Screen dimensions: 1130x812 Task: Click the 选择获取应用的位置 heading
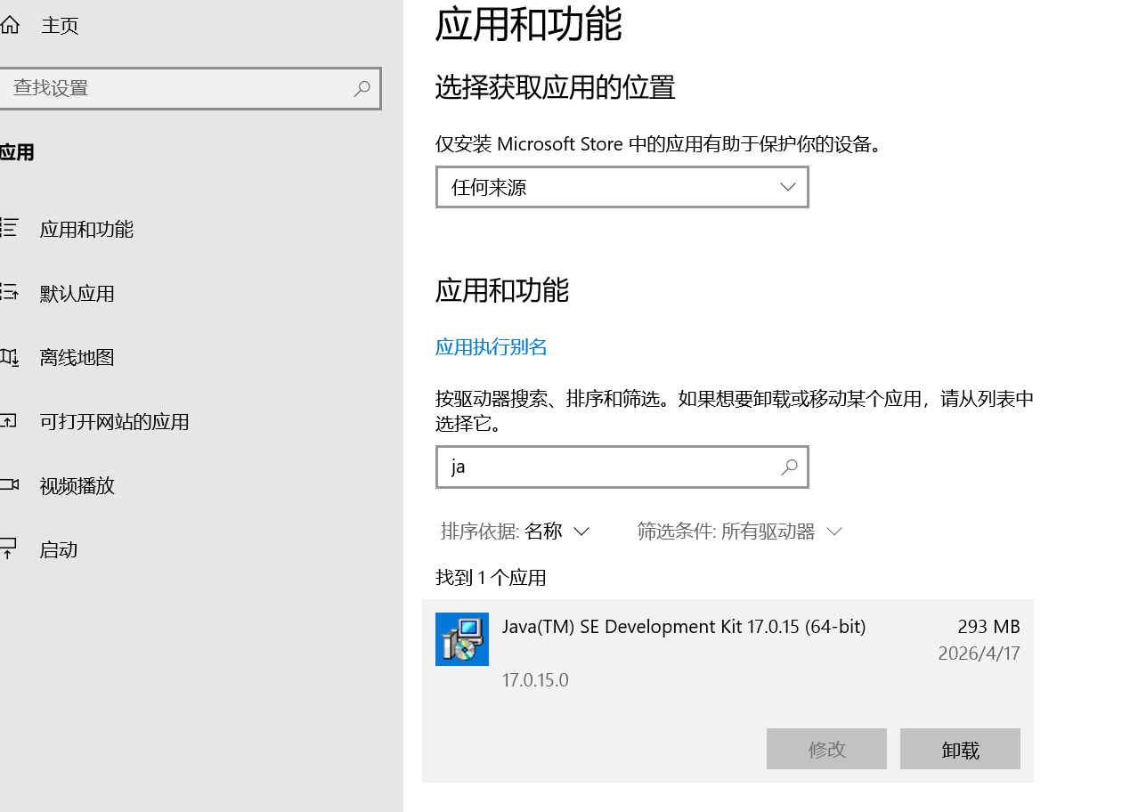pyautogui.click(x=555, y=87)
